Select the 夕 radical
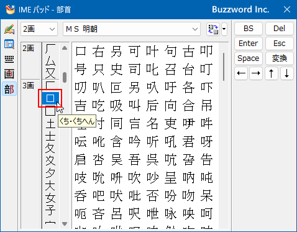 (x=50, y=173)
